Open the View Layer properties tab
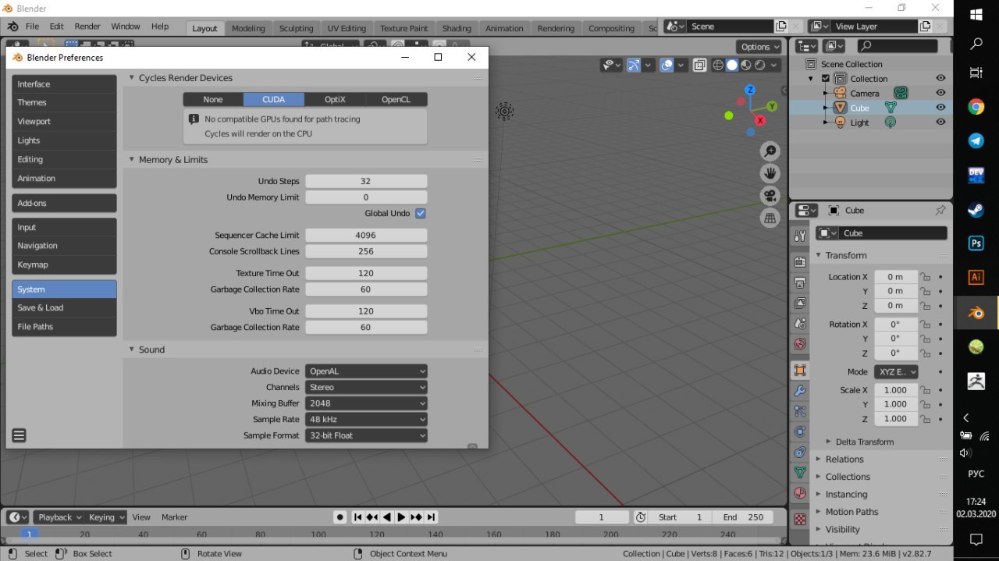999x561 pixels. click(800, 303)
